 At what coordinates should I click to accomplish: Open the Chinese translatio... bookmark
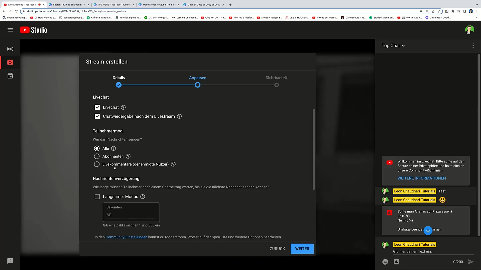99,18
